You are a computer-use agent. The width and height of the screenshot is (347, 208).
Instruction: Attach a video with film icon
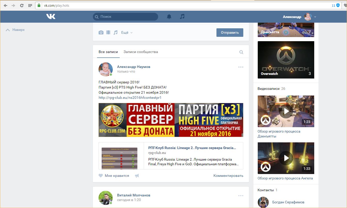[x=108, y=32]
